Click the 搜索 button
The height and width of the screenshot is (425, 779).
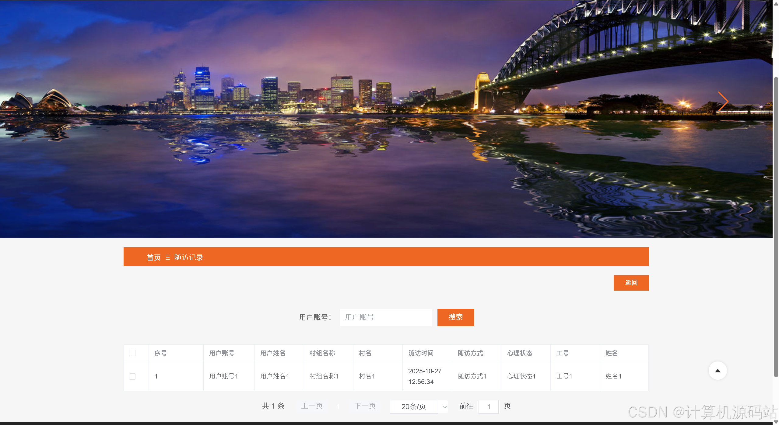point(455,317)
